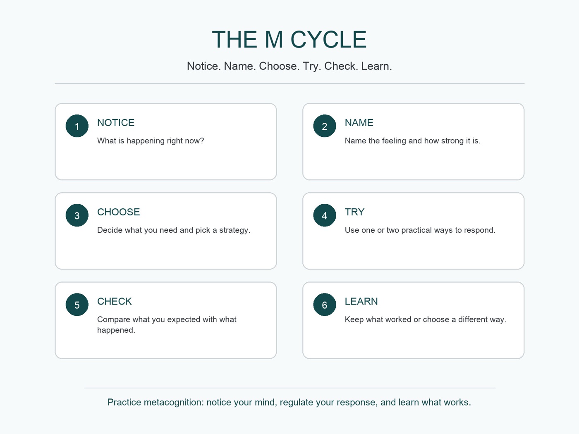The height and width of the screenshot is (434, 579).
Task: Click THE M CYCLE title
Action: coord(289,40)
